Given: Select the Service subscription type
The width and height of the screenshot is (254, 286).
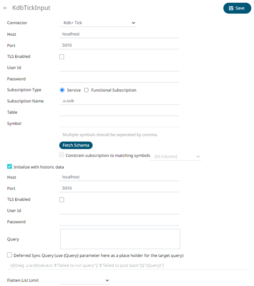Looking at the screenshot, I should 63,90.
